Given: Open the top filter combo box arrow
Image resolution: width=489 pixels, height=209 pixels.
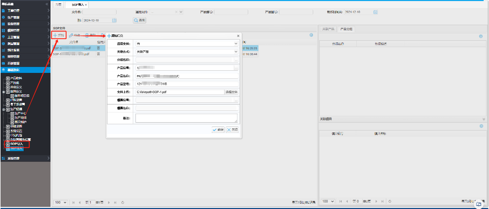Looking at the screenshot, I should coord(181,12).
